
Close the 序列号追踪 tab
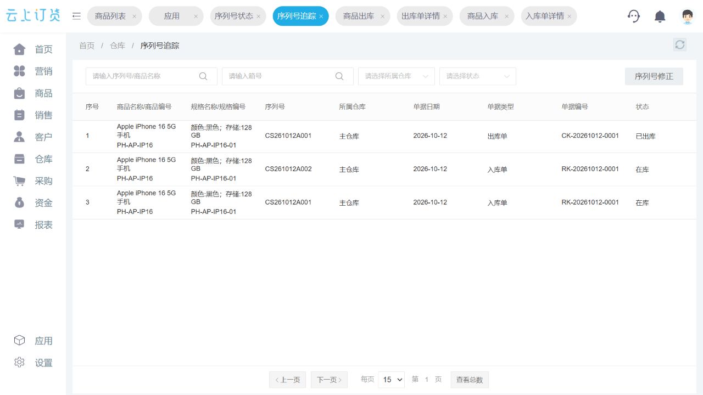click(321, 16)
